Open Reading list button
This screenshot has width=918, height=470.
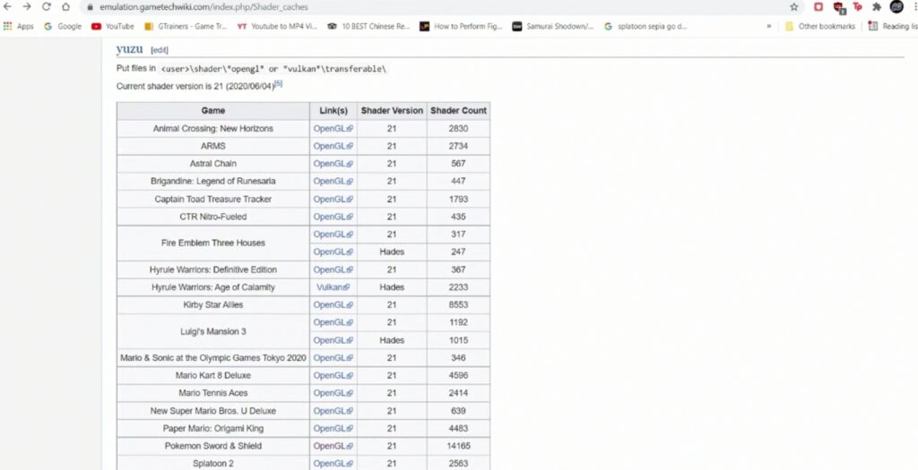coord(893,26)
